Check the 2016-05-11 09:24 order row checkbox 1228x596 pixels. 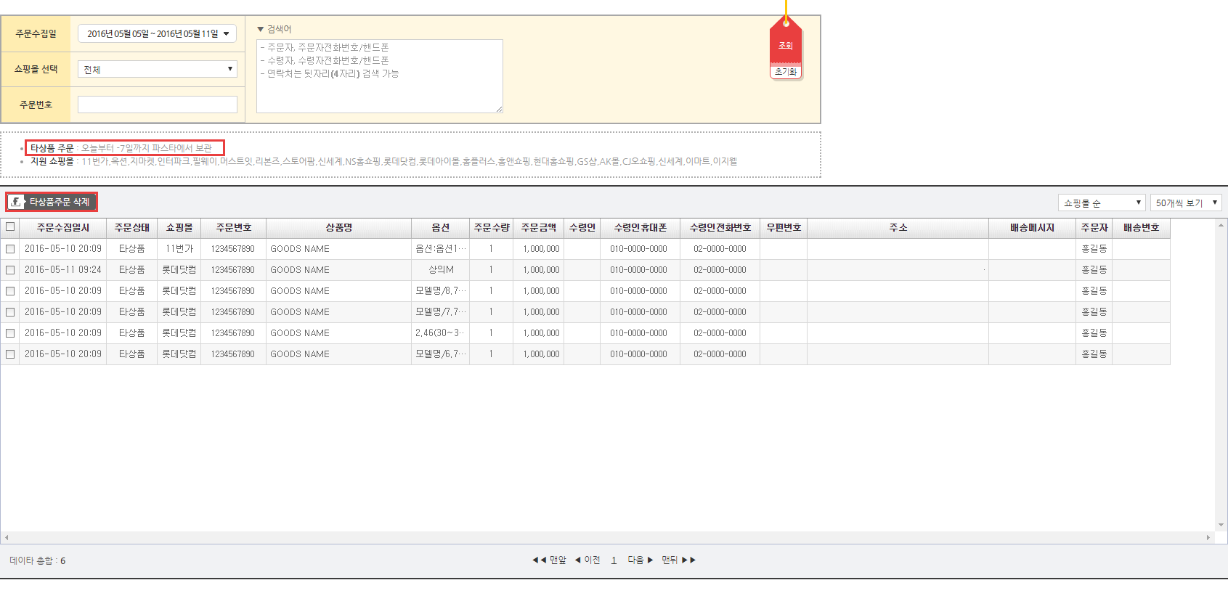click(x=10, y=270)
